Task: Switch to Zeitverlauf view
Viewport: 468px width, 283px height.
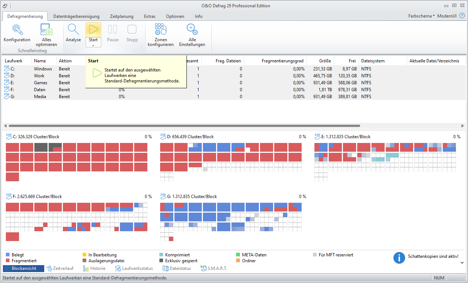Action: [60, 268]
